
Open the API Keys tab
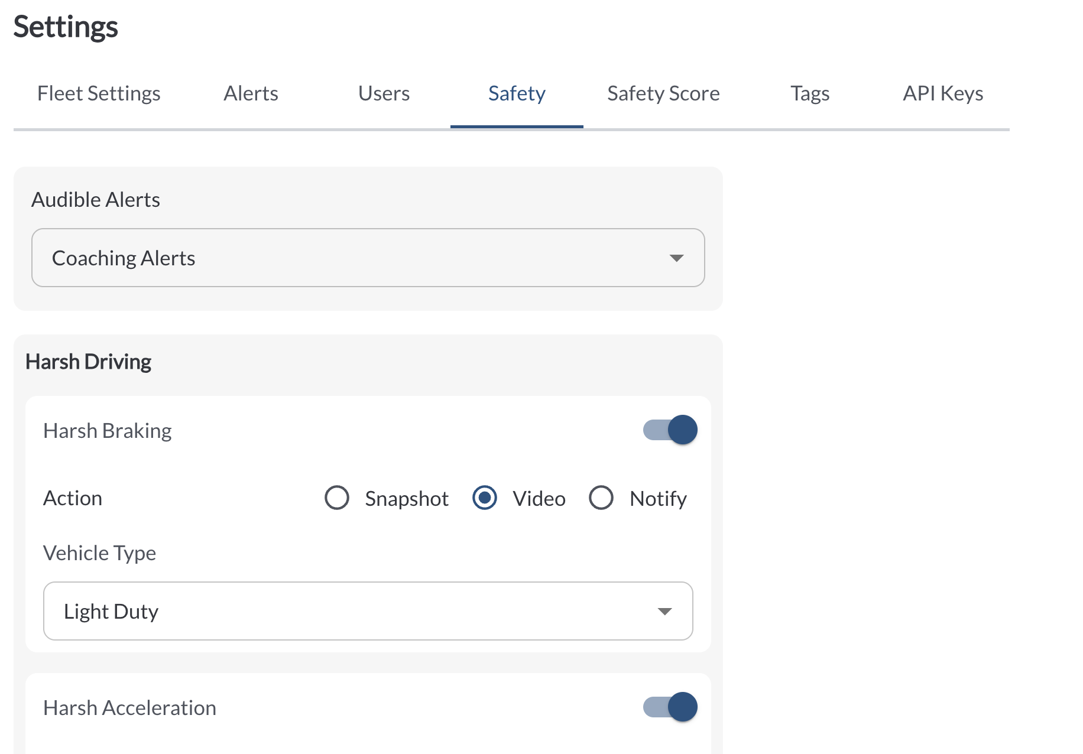(x=943, y=93)
